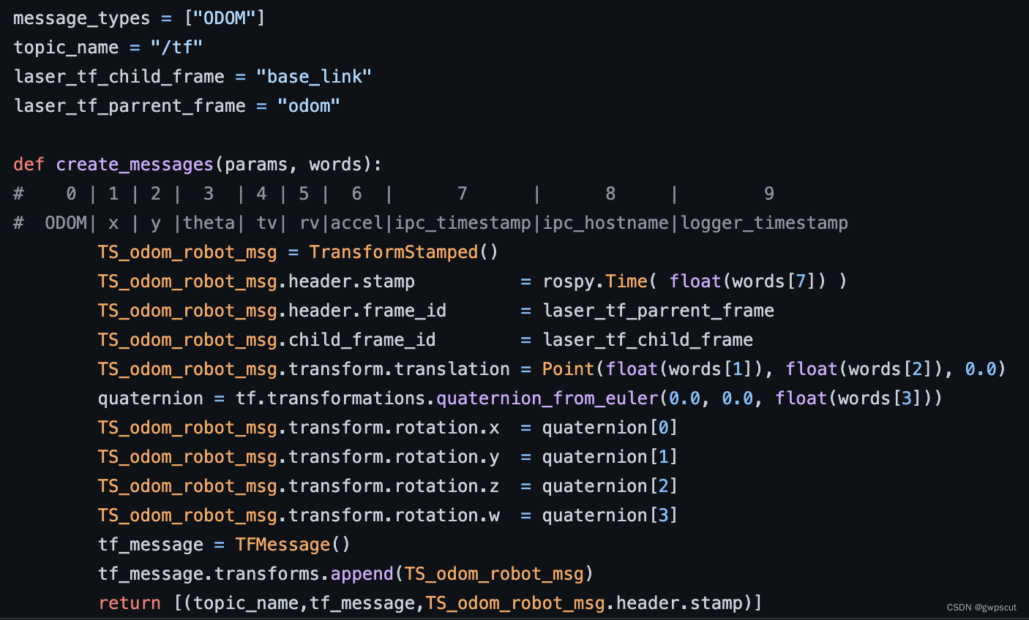
Task: Click tf_message in the return tuple
Action: pos(362,603)
